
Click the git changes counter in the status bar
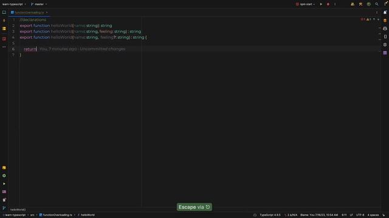[x=291, y=215]
